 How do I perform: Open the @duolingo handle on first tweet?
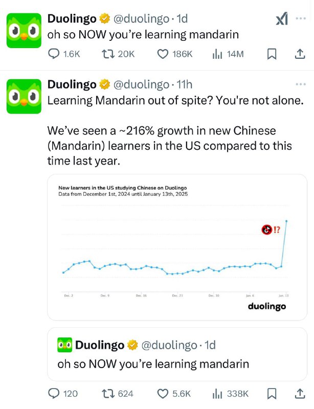[141, 19]
